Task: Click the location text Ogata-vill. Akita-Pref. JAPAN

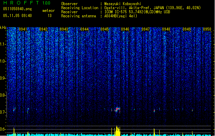Action: (134, 8)
